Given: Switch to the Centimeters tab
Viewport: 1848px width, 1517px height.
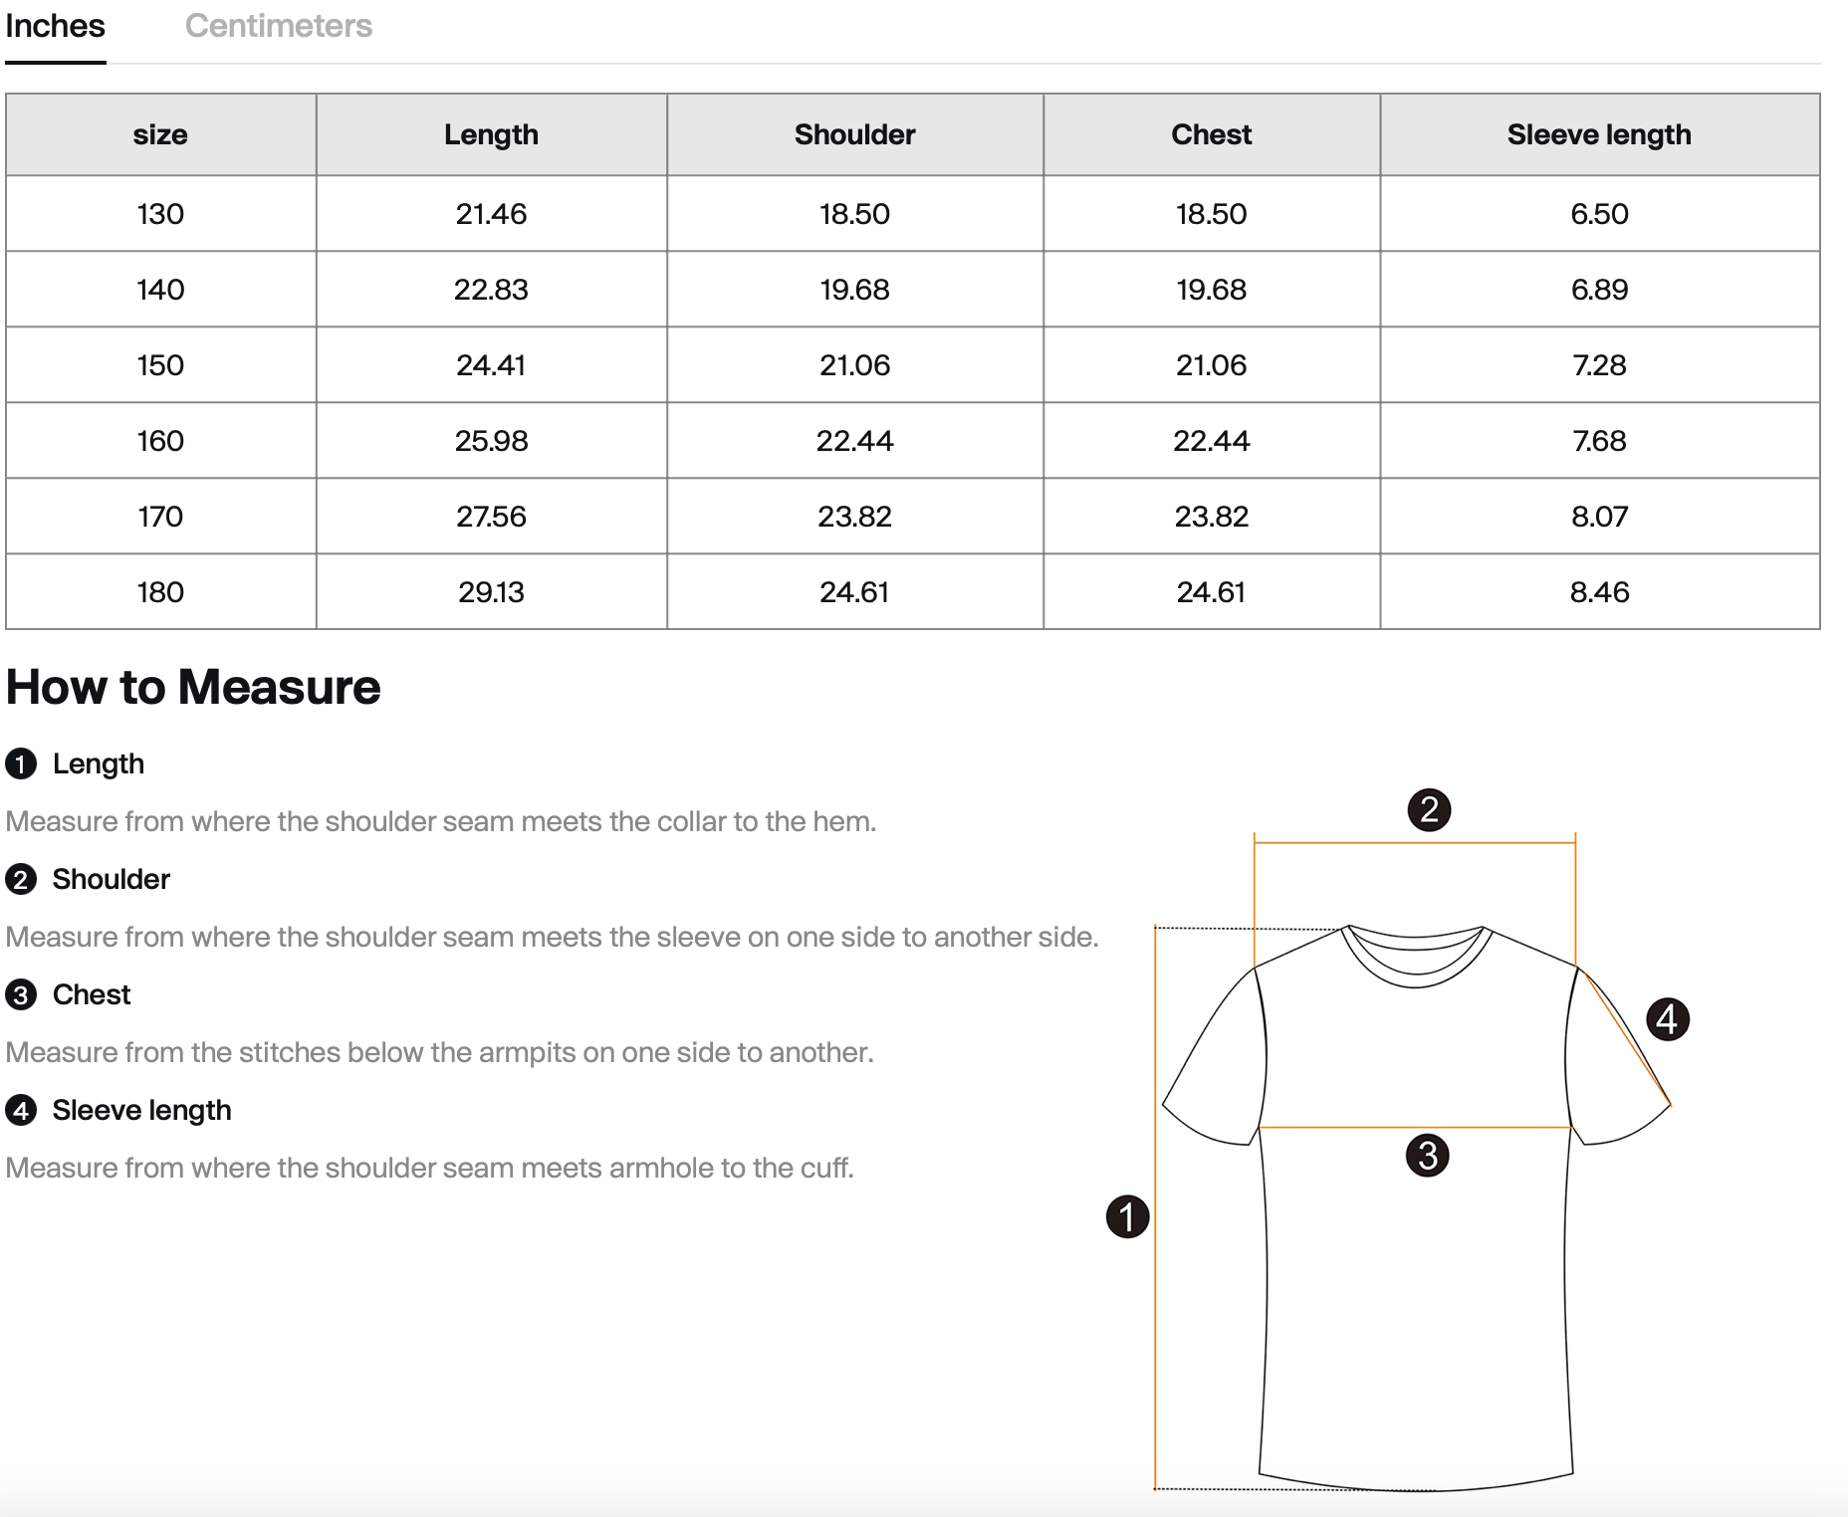Looking at the screenshot, I should [x=279, y=26].
